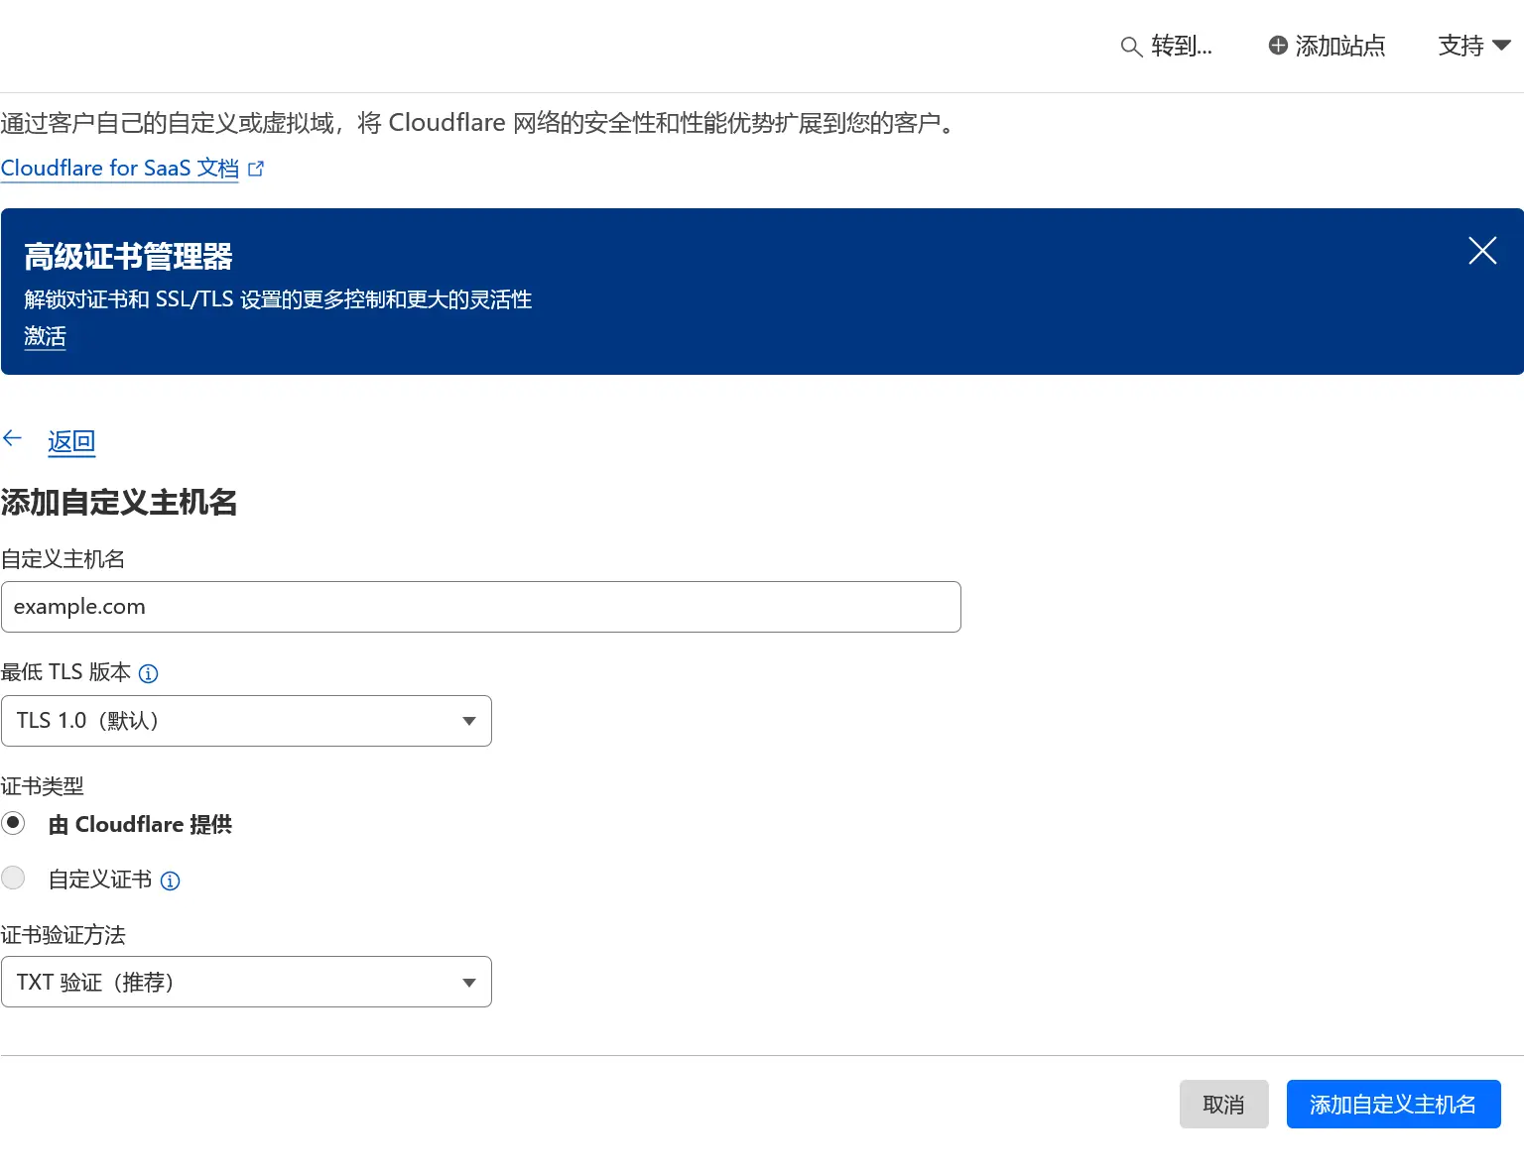Open the 支持 dropdown menu
The width and height of the screenshot is (1524, 1176).
click(1474, 46)
